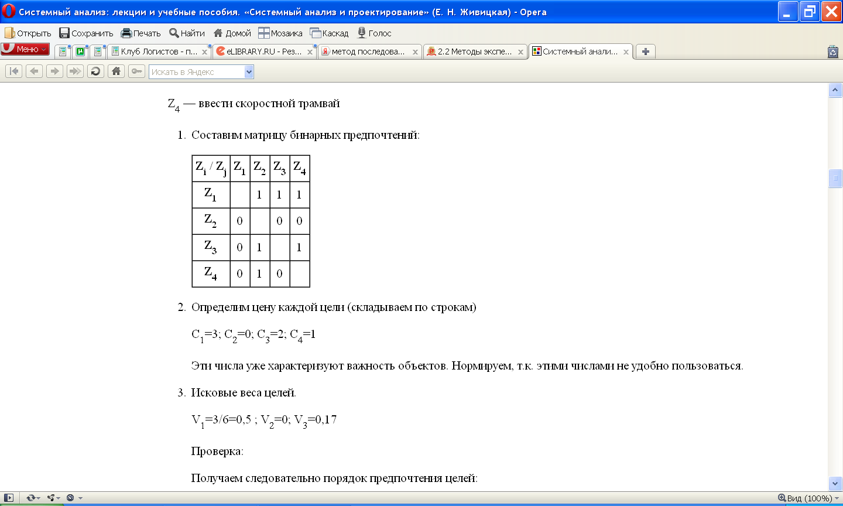The image size is (843, 506).
Task: Click 'Составим матрицу бинарных предпочтений:' text
Action: pos(306,135)
